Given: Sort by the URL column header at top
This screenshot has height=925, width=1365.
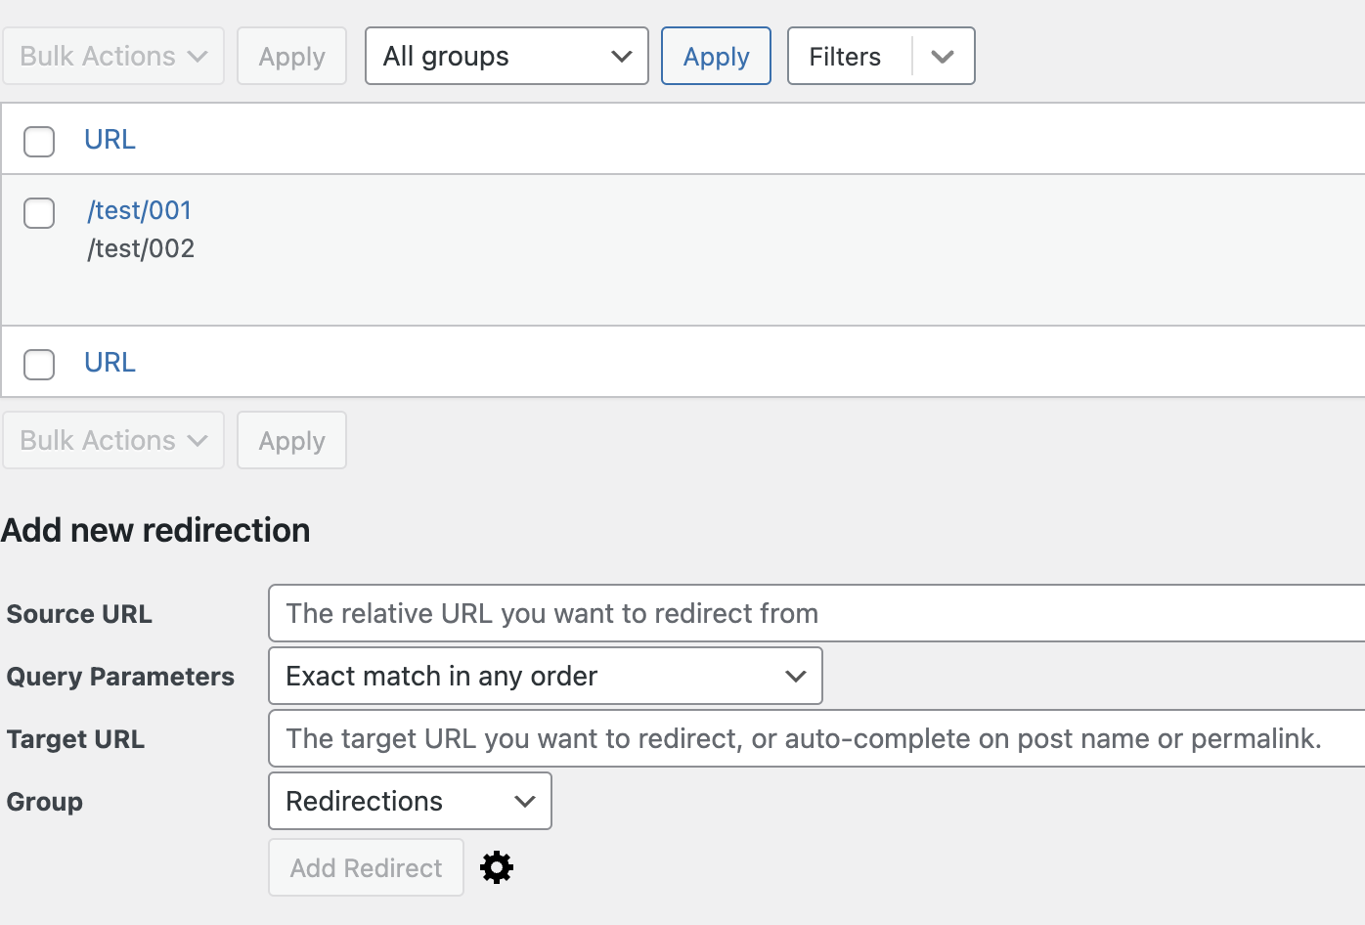Looking at the screenshot, I should pyautogui.click(x=110, y=140).
